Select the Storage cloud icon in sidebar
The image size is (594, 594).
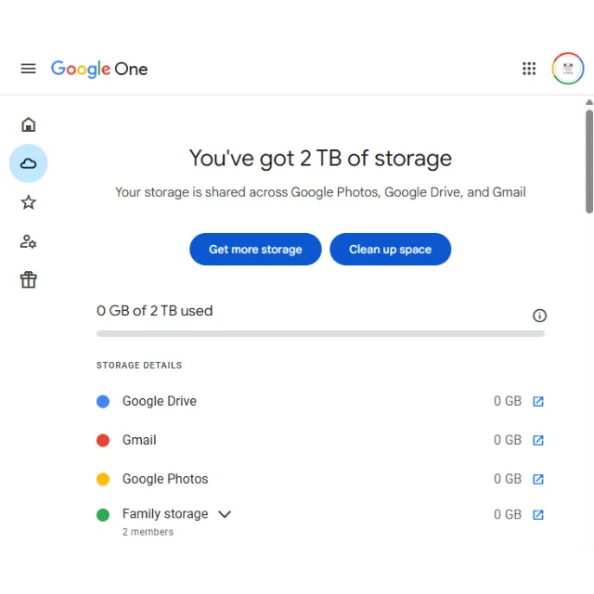click(x=29, y=163)
